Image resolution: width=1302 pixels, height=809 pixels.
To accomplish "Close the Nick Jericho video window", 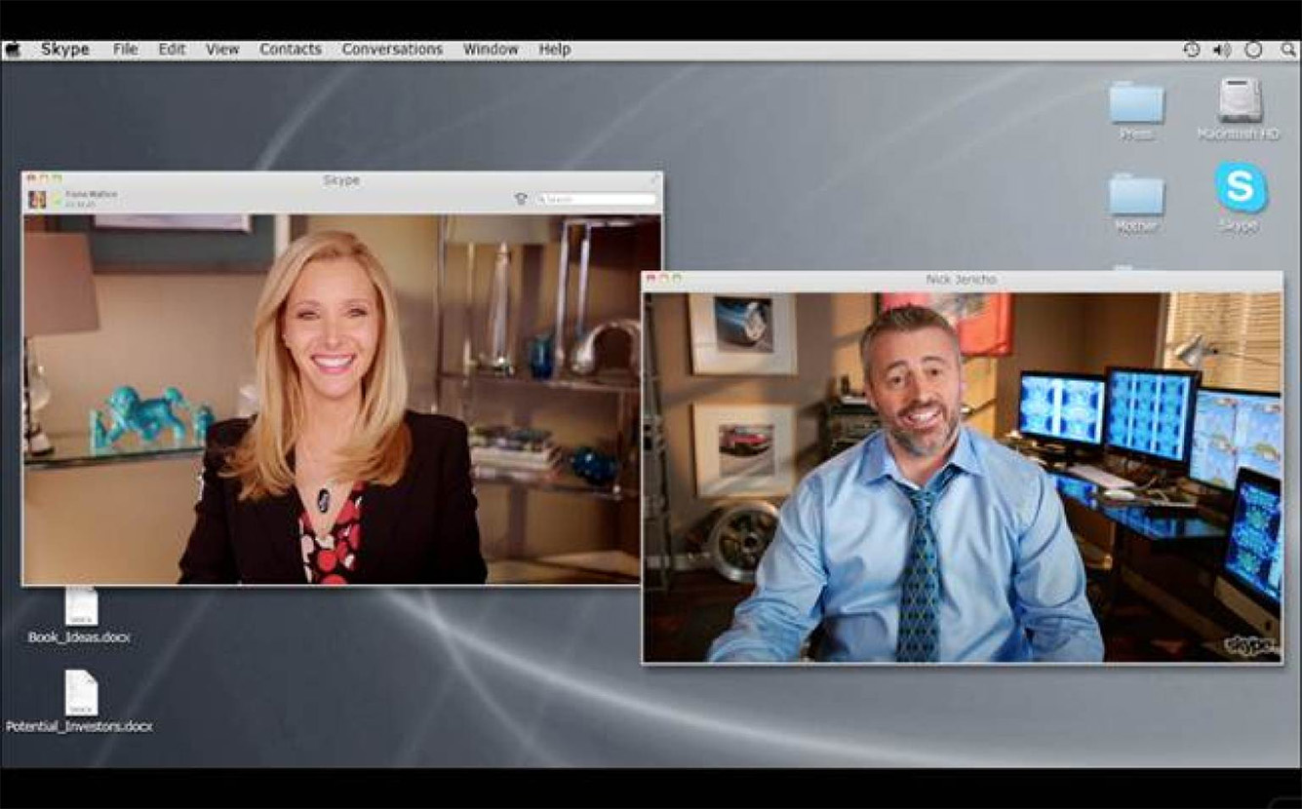I will (651, 280).
